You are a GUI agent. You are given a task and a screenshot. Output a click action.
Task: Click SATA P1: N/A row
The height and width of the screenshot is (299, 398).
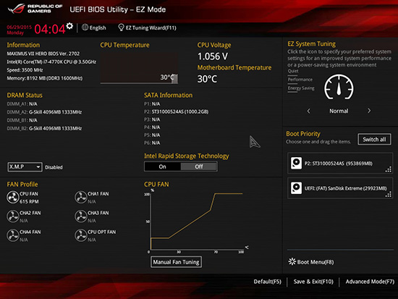(152, 104)
